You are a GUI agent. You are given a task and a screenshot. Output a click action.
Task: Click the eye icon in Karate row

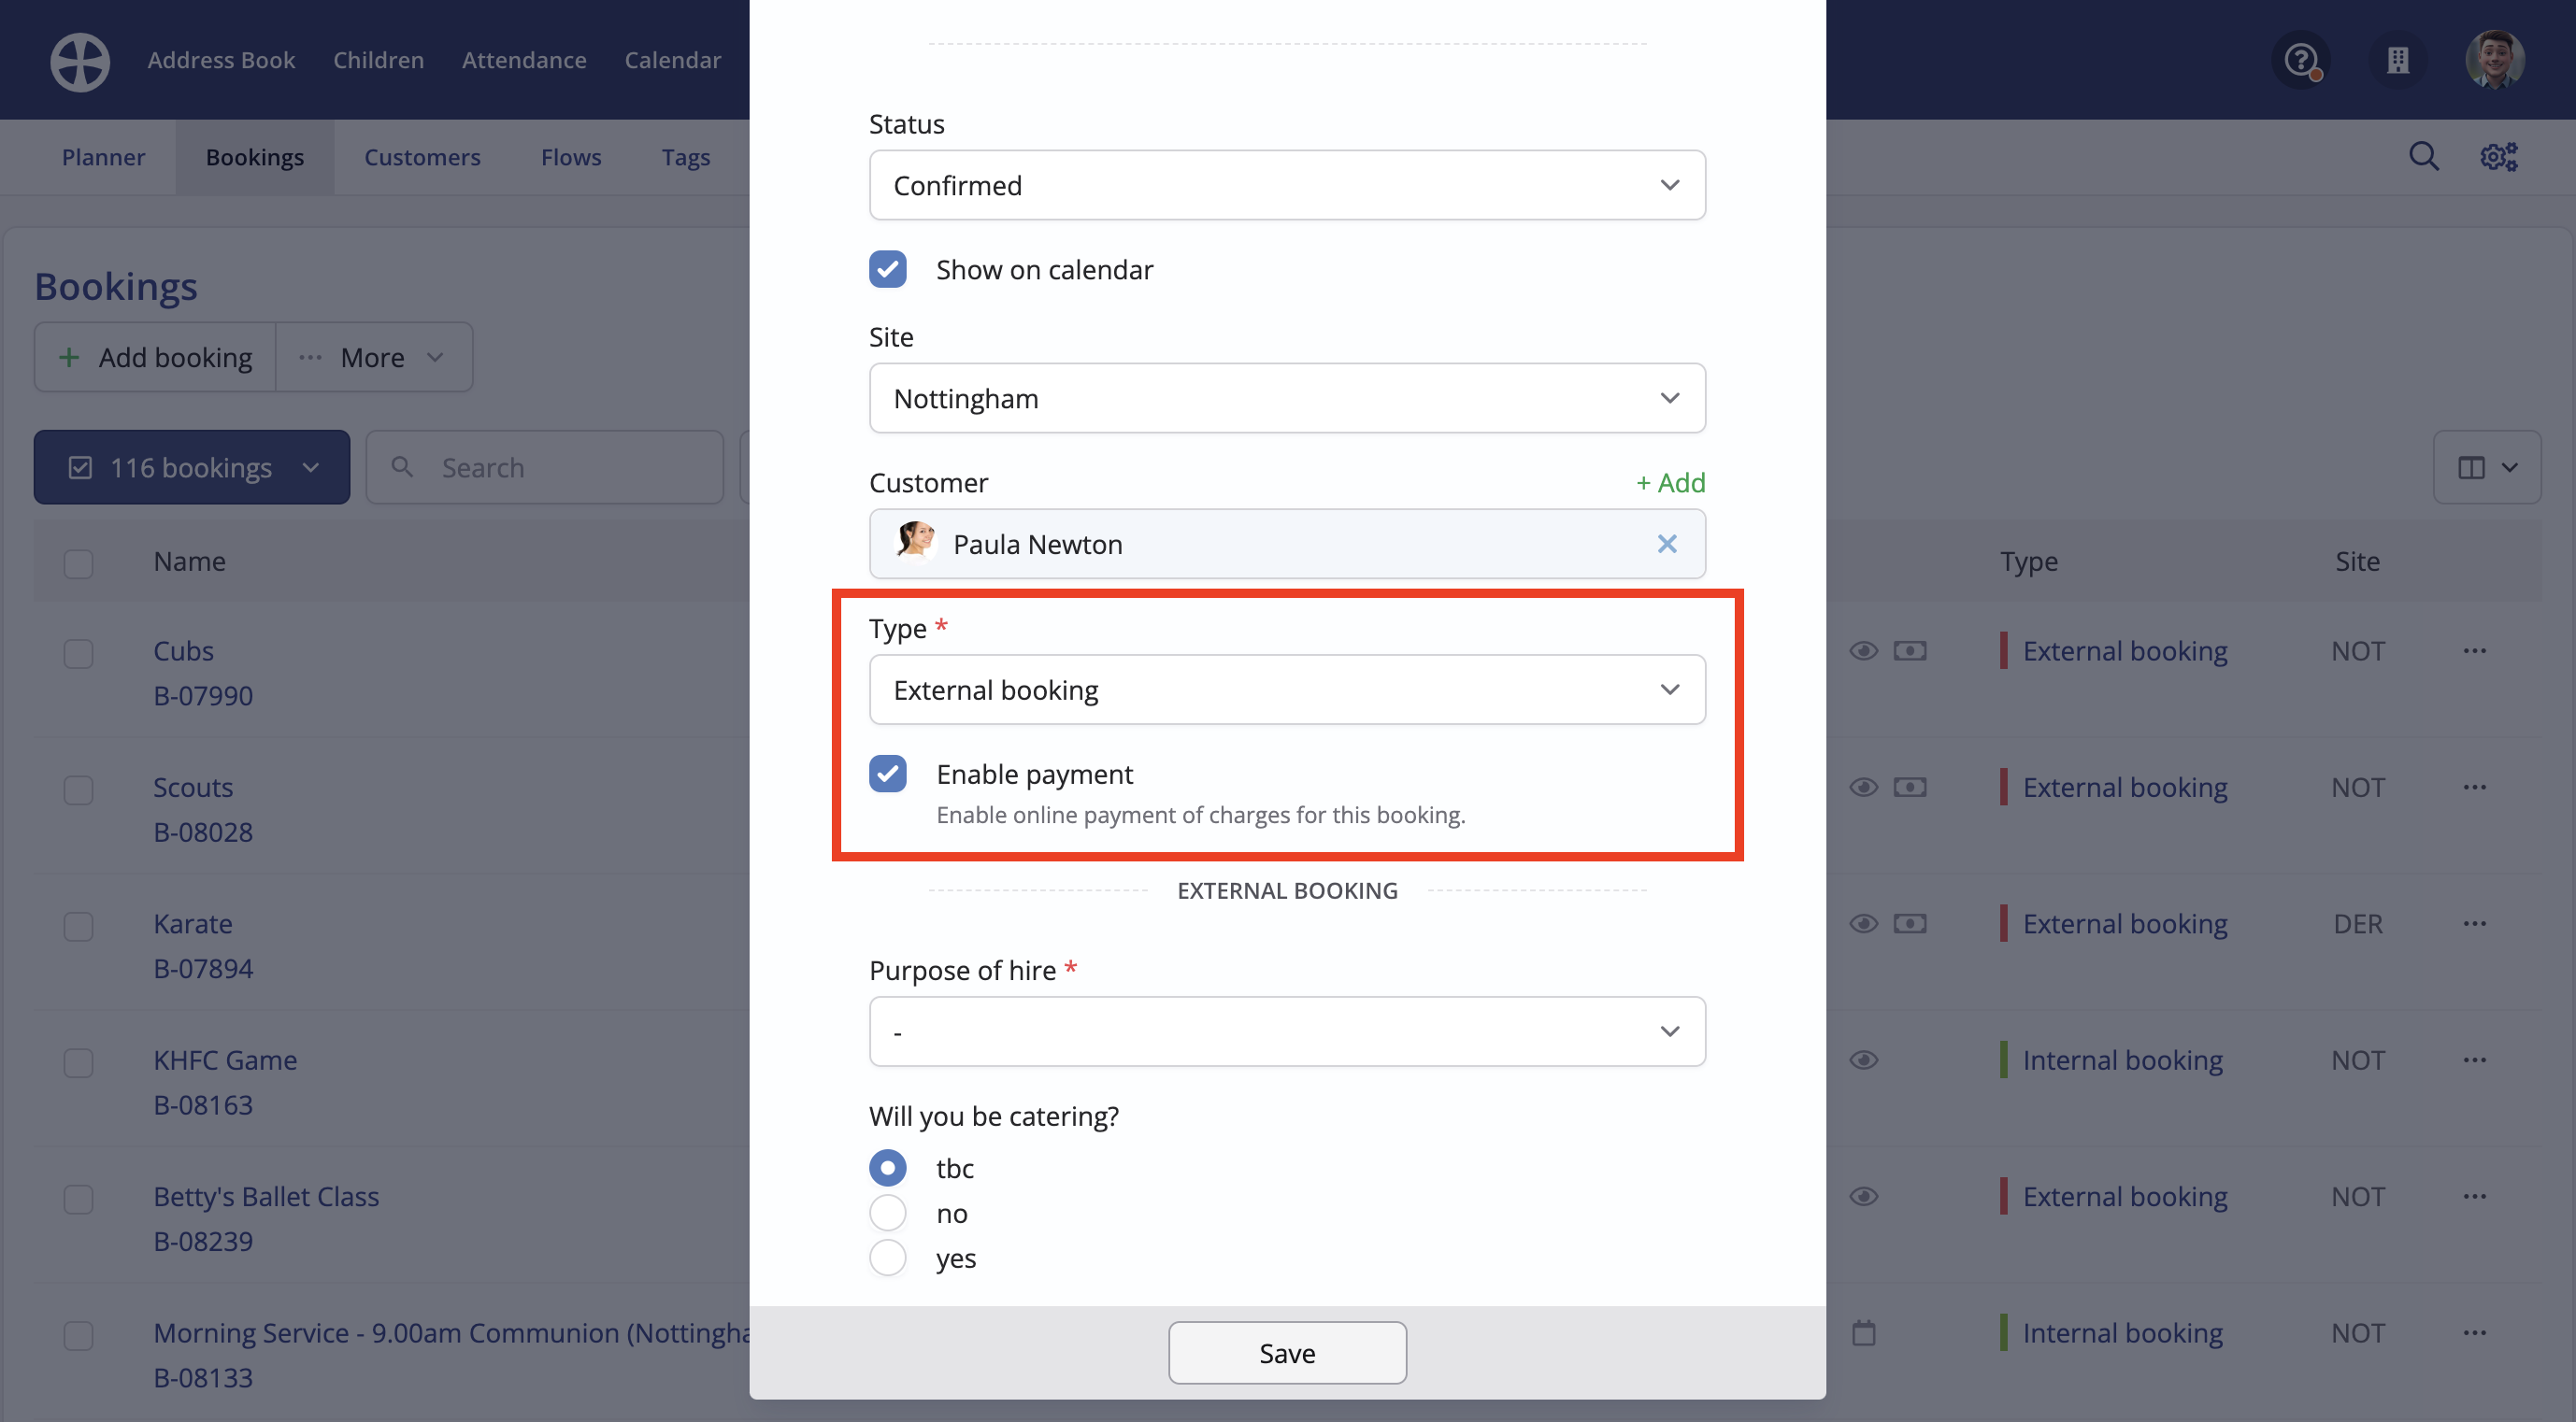coord(1863,923)
